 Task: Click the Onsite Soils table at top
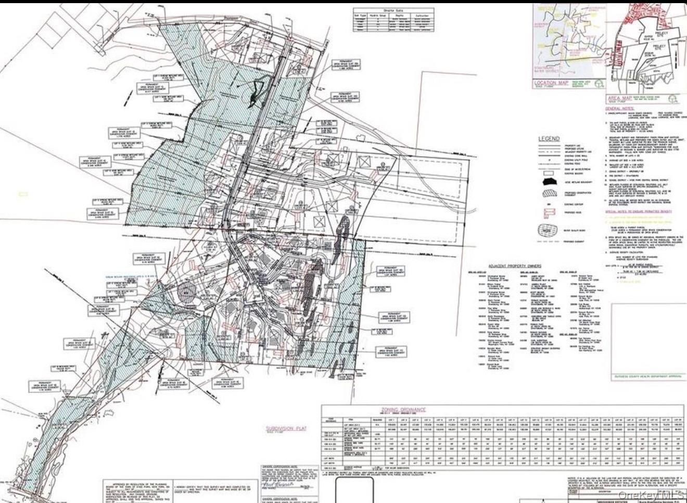click(x=393, y=20)
